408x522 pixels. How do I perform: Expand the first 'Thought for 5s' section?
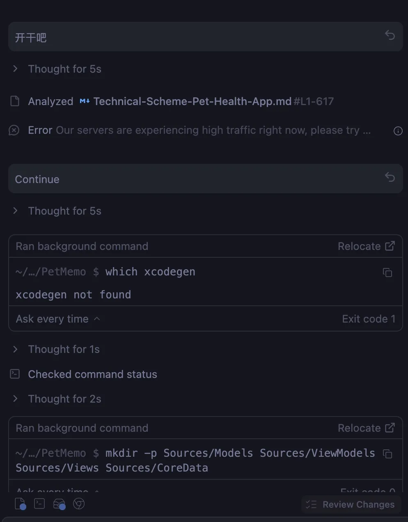pyautogui.click(x=16, y=69)
